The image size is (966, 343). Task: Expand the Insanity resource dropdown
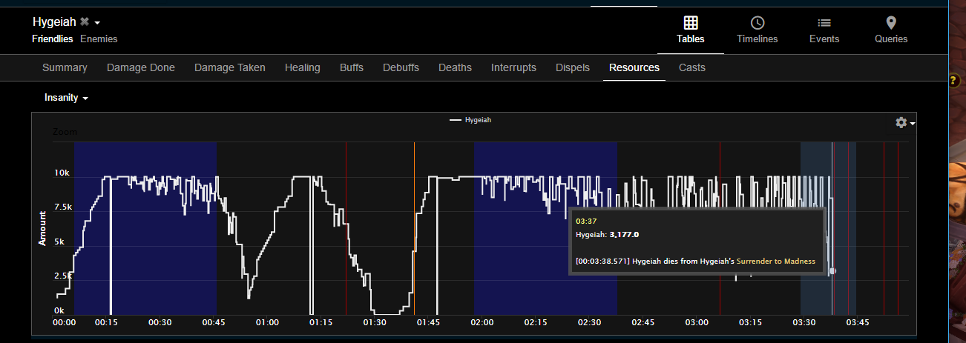pyautogui.click(x=66, y=98)
